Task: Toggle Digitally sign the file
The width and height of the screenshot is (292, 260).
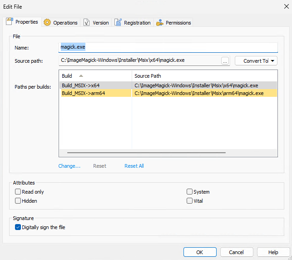Action: (x=18, y=227)
